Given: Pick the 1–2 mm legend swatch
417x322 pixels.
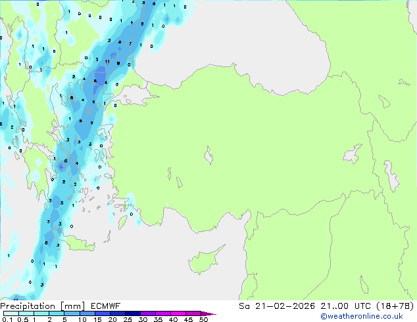Looking at the screenshot, I should tap(41, 313).
